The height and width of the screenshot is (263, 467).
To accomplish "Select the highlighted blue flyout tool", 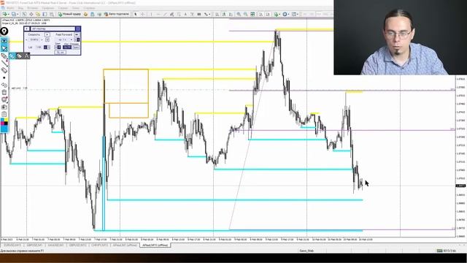I will click(12, 56).
